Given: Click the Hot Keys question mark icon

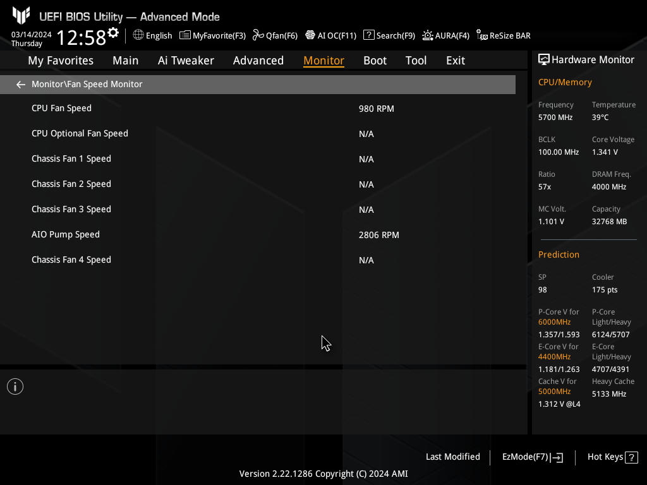Looking at the screenshot, I should click(x=631, y=457).
